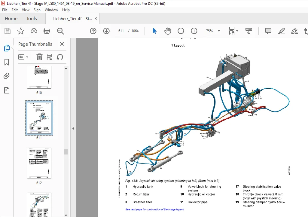Switch to the Tools tab

(32, 18)
